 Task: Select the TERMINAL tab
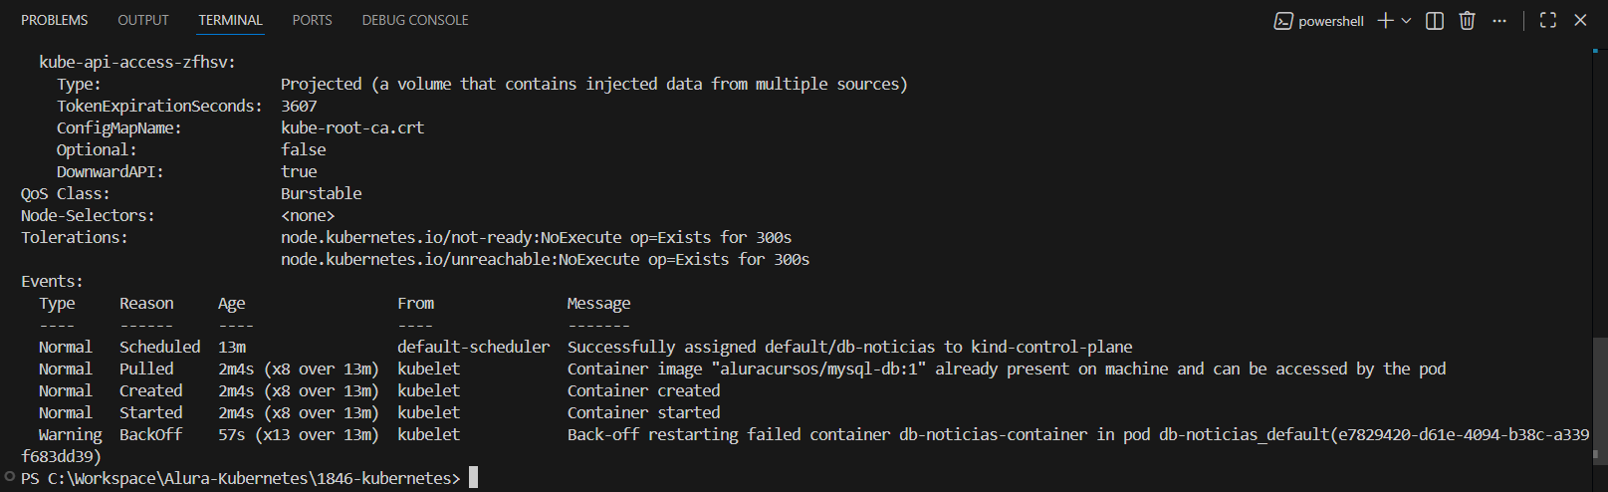[230, 20]
